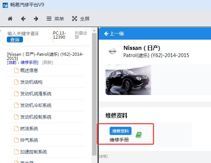This screenshot has height=163, width=211.
Task: Open 排气系统 section
Action: [x=29, y=140]
